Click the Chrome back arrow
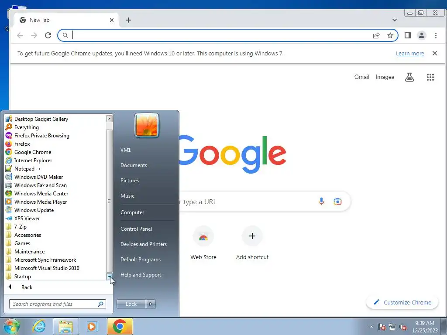 [20, 35]
